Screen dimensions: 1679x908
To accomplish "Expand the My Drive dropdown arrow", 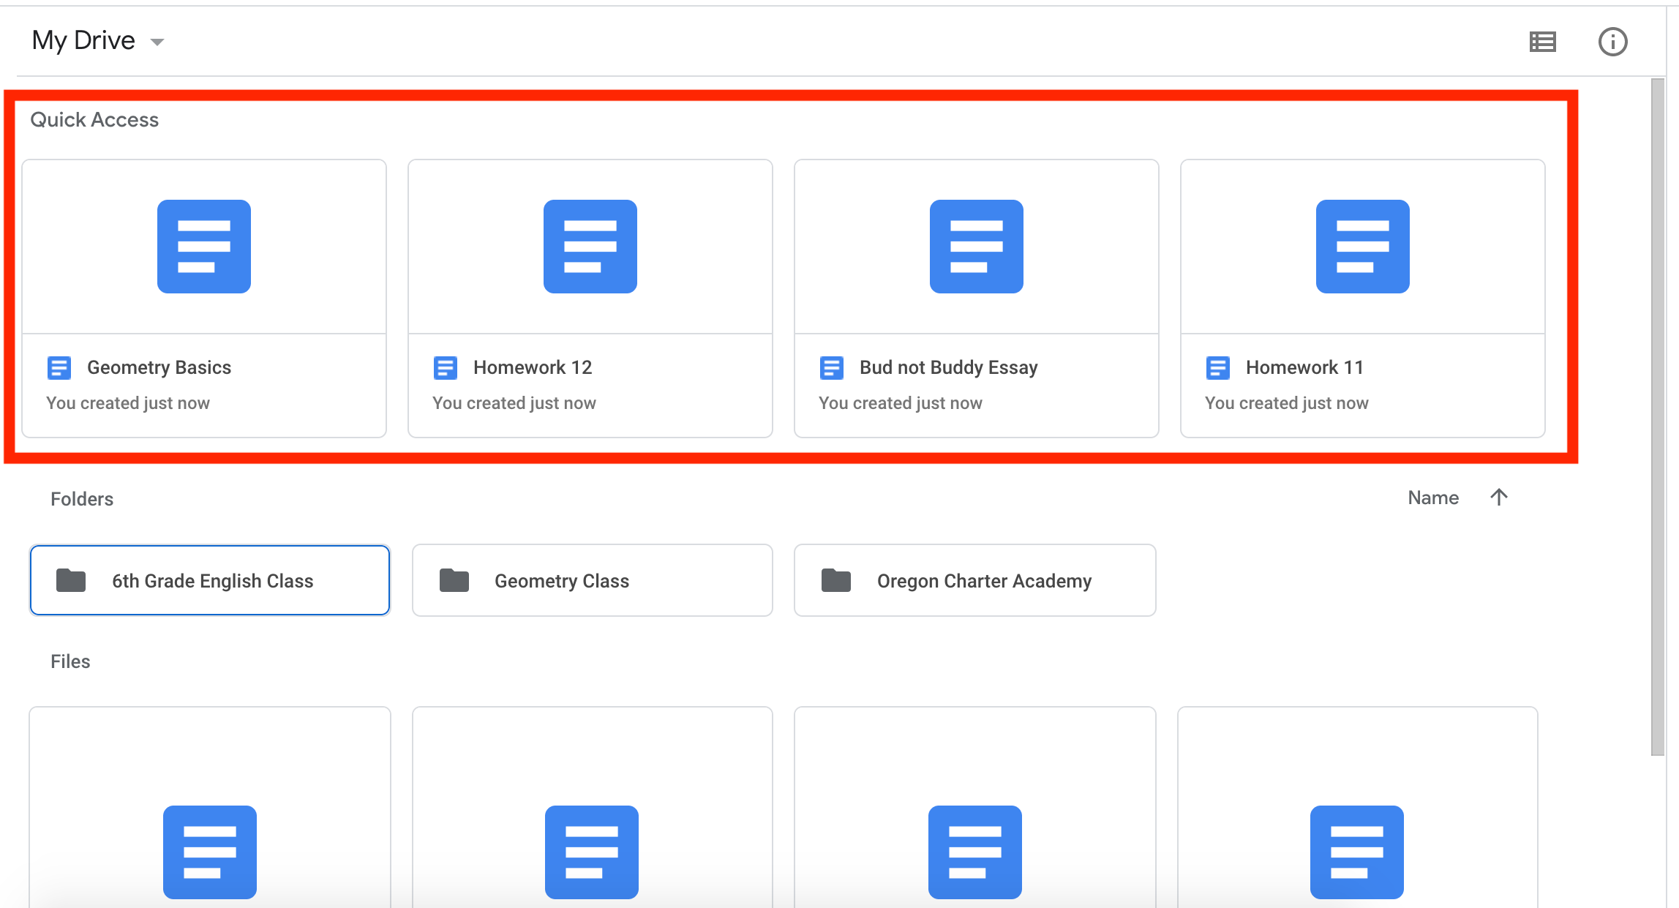I will (x=157, y=42).
